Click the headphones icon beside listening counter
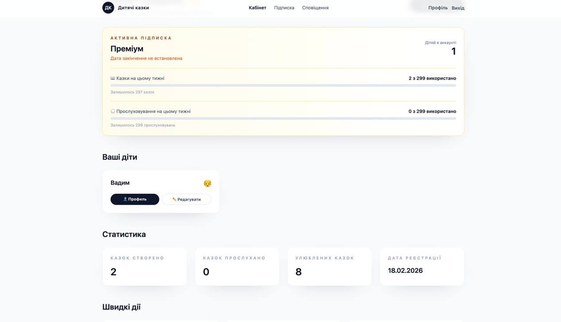 (112, 110)
